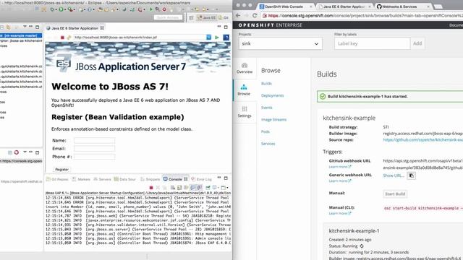The height and width of the screenshot is (260, 463).
Task: Open Browse in OpenShift sidebar
Action: (x=244, y=90)
